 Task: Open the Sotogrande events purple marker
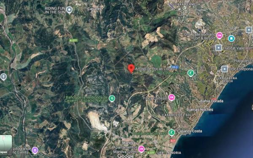coord(35,150)
